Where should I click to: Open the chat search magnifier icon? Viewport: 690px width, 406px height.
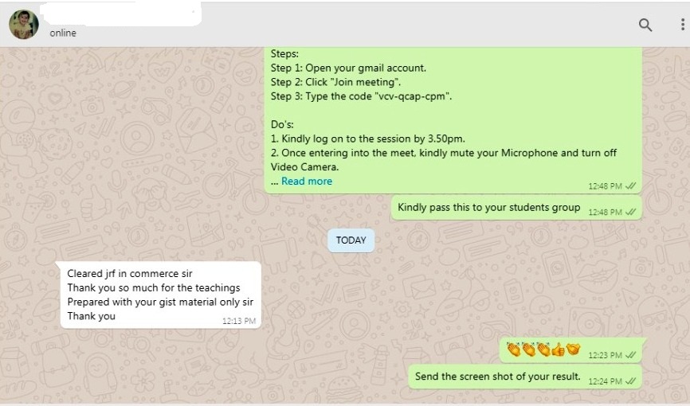pos(645,25)
